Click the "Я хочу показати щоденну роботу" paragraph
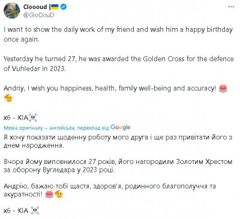Viewport: 240px width, 219px height. [118, 141]
